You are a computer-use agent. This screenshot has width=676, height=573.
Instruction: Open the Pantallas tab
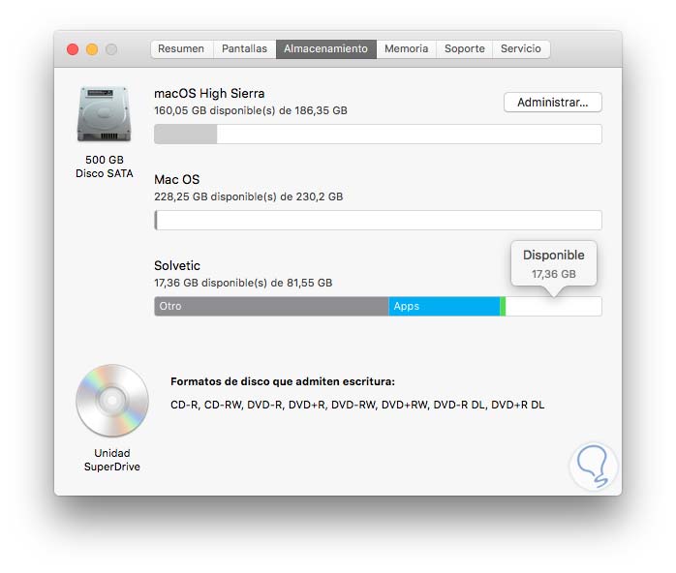[244, 48]
